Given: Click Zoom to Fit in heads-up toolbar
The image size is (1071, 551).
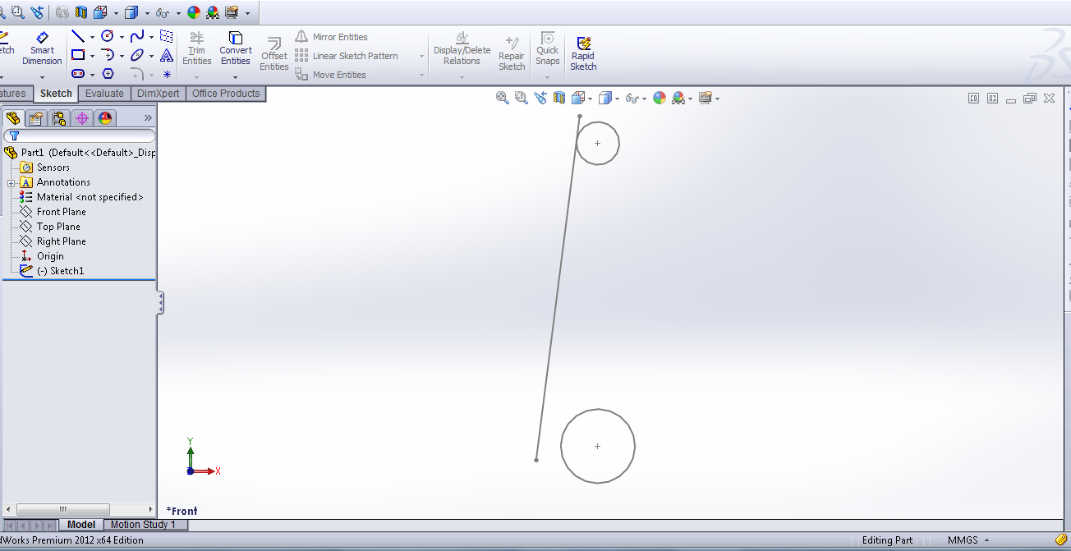Looking at the screenshot, I should [x=502, y=98].
